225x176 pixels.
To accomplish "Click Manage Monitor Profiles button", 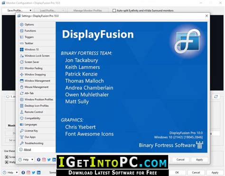I will coord(87,10).
